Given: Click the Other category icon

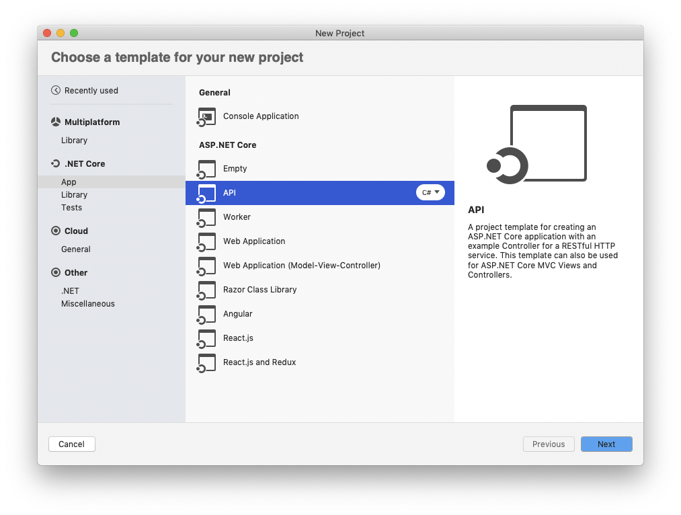Looking at the screenshot, I should [x=56, y=273].
